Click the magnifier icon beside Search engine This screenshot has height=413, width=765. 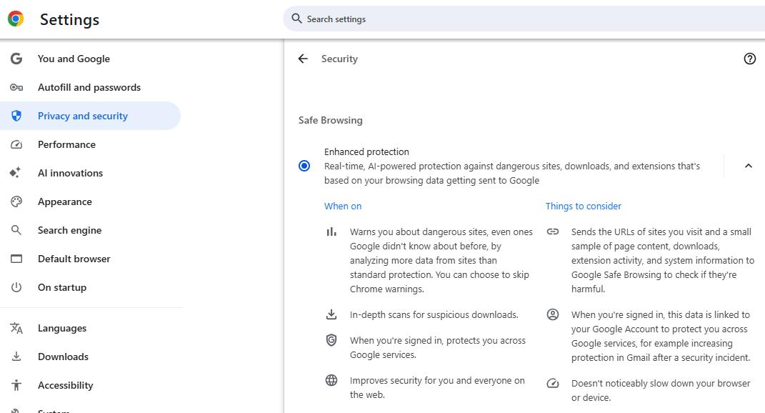click(x=16, y=230)
